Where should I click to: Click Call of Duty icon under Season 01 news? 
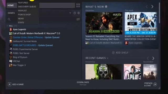point(87,43)
